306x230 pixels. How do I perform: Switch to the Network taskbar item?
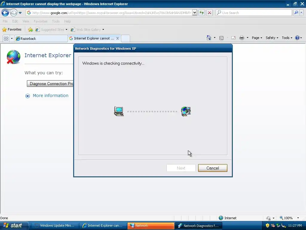151,226
